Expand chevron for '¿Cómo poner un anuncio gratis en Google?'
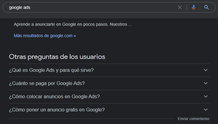 coord(206,110)
